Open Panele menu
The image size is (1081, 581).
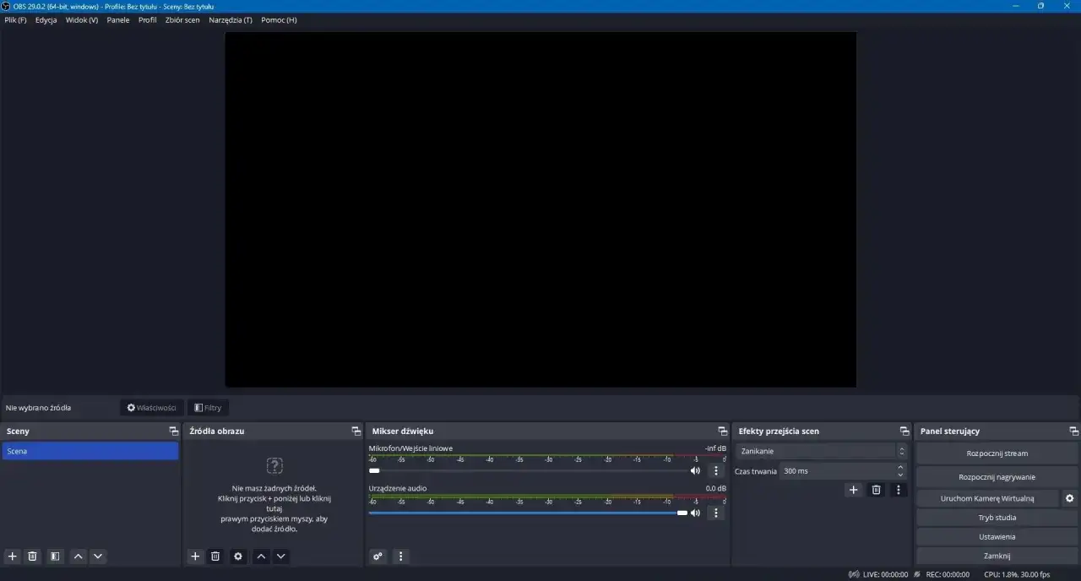(x=118, y=20)
